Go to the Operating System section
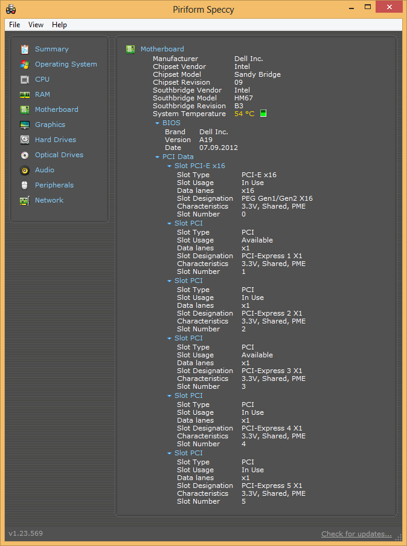The height and width of the screenshot is (546, 407). [x=66, y=65]
